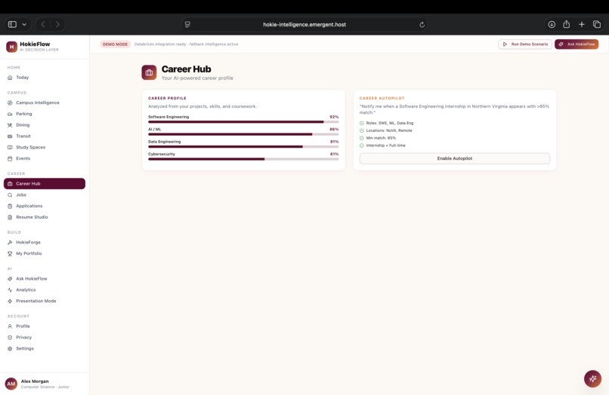
Task: Click the Career Hub briefcase icon in sidebar
Action: tap(10, 184)
